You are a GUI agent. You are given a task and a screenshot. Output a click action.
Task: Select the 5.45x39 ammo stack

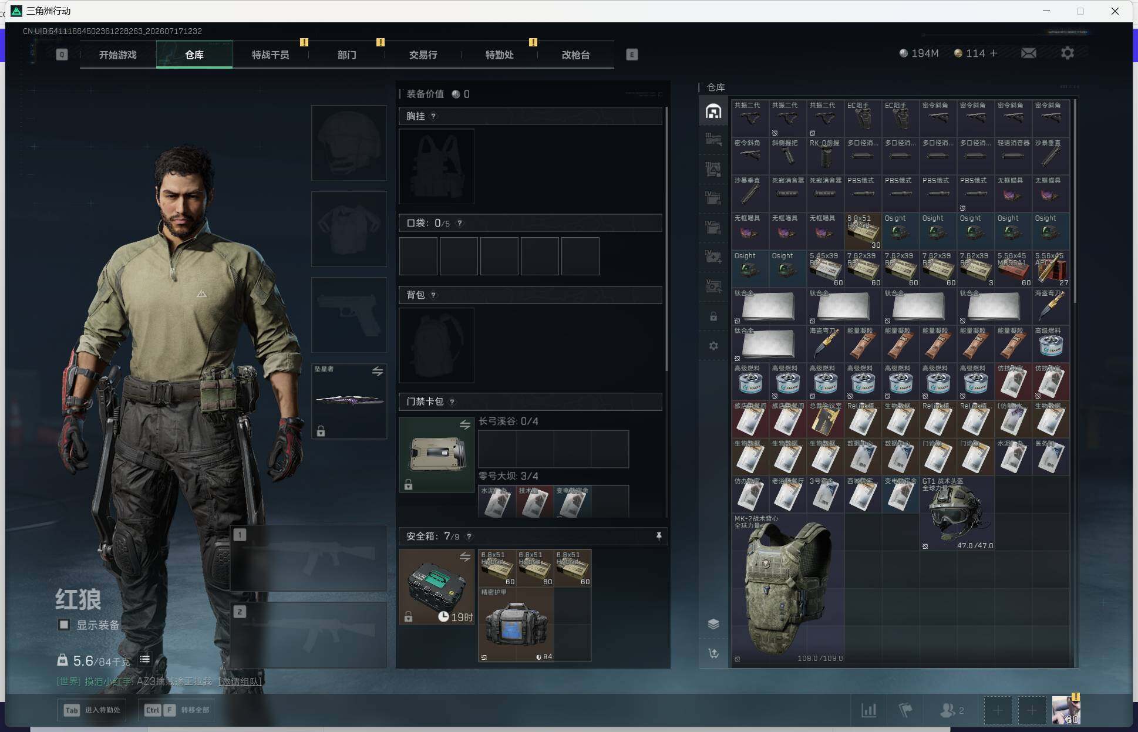point(825,269)
